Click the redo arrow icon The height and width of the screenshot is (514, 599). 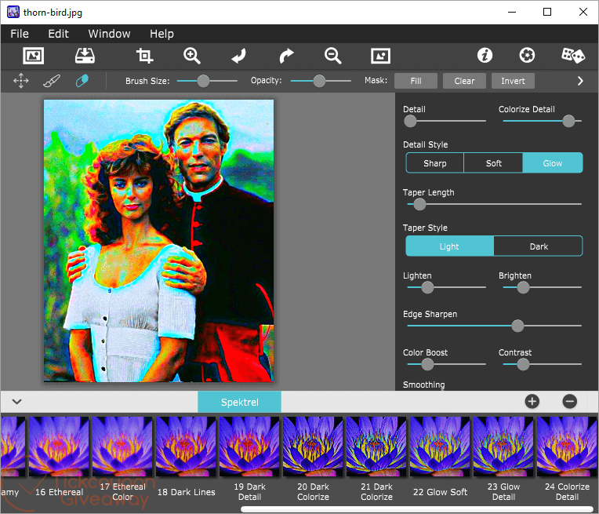[286, 56]
